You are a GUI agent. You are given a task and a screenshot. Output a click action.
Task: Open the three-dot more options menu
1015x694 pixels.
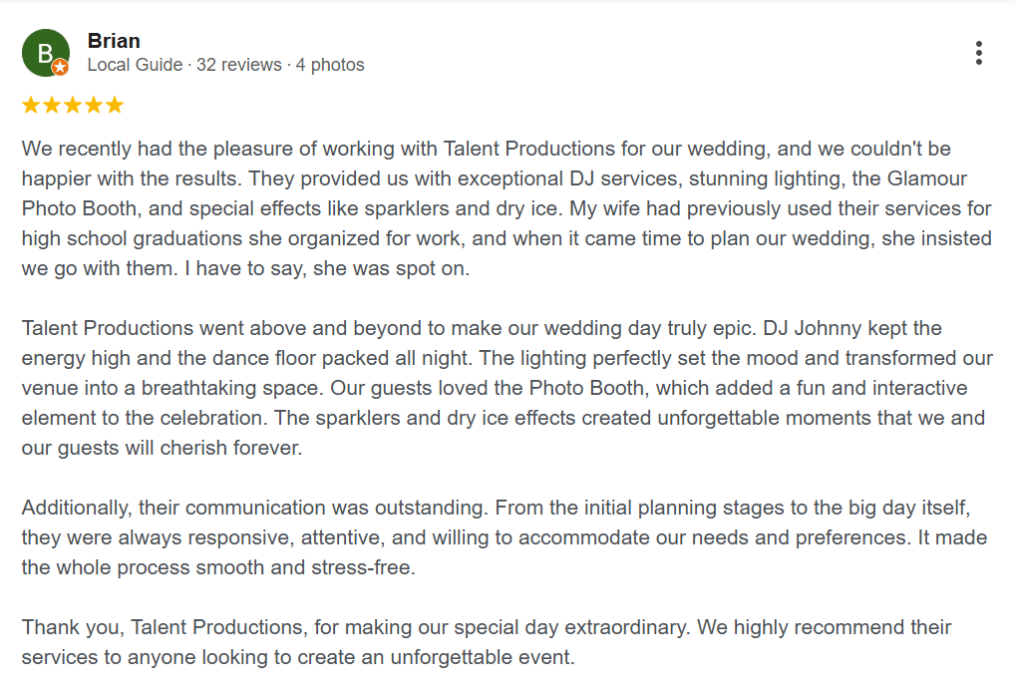pyautogui.click(x=979, y=53)
